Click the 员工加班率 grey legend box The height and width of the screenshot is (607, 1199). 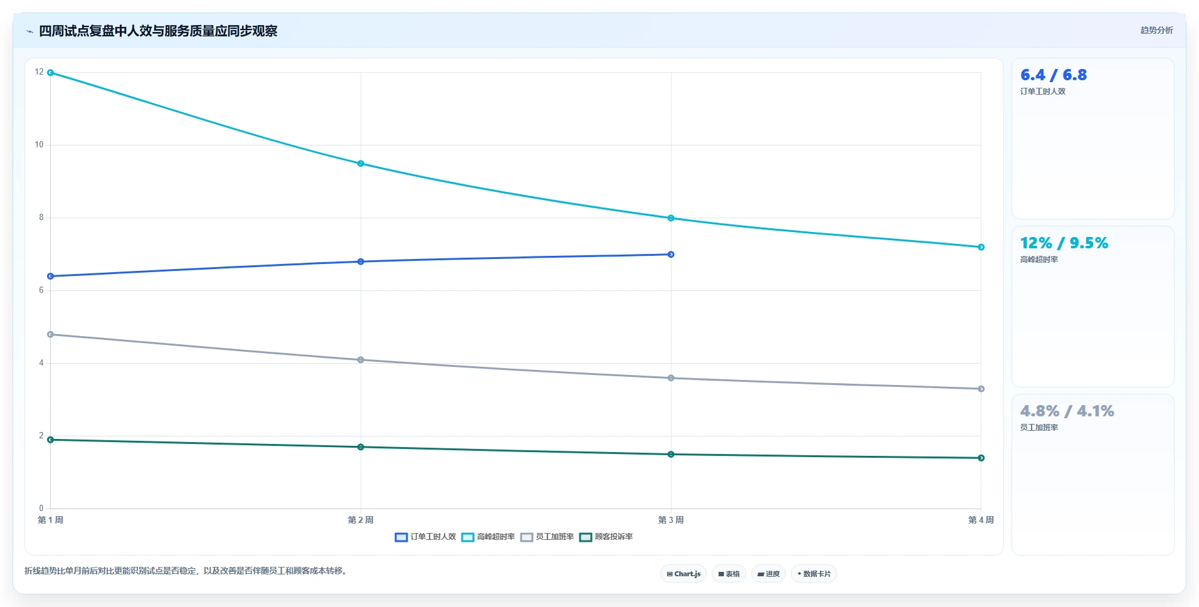point(527,537)
